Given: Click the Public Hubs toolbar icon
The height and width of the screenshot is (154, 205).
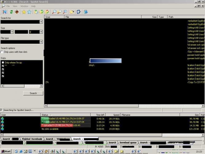Looking at the screenshot, I should [x=4, y=12].
